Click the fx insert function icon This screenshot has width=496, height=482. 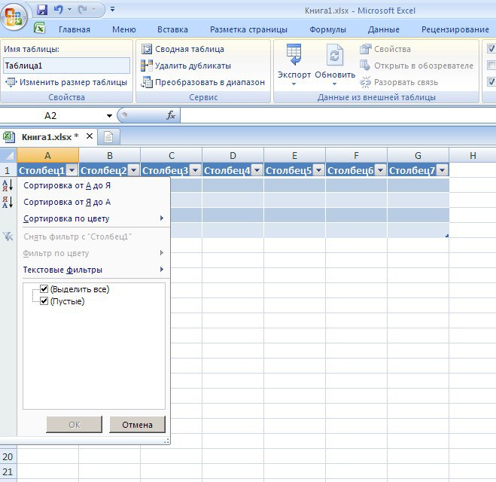(x=171, y=116)
